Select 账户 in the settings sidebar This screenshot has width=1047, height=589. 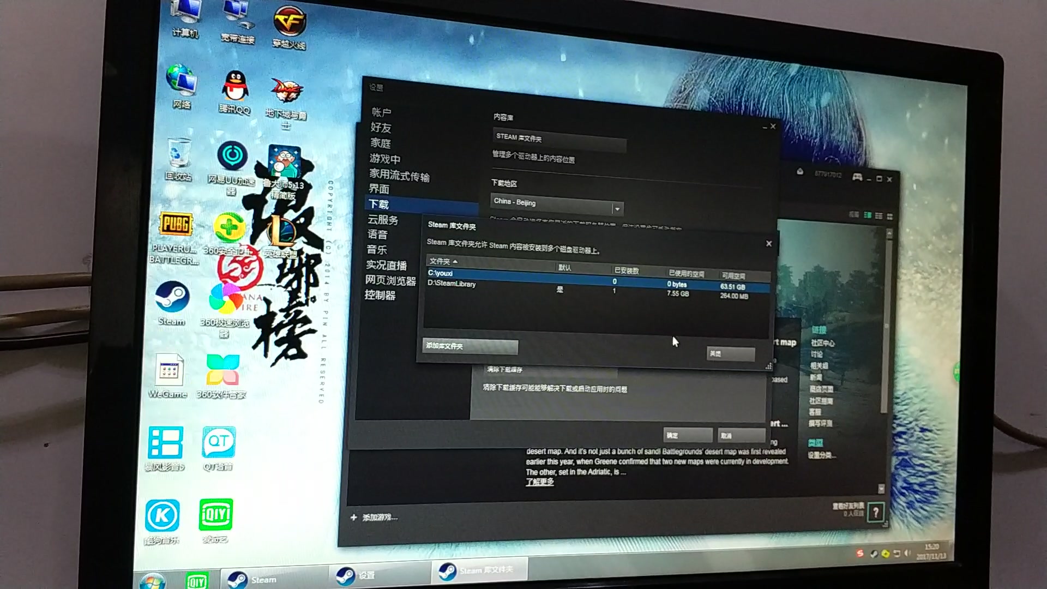382,112
